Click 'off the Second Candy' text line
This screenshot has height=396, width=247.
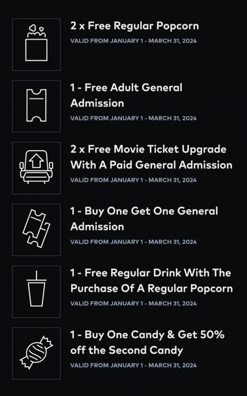127,351
